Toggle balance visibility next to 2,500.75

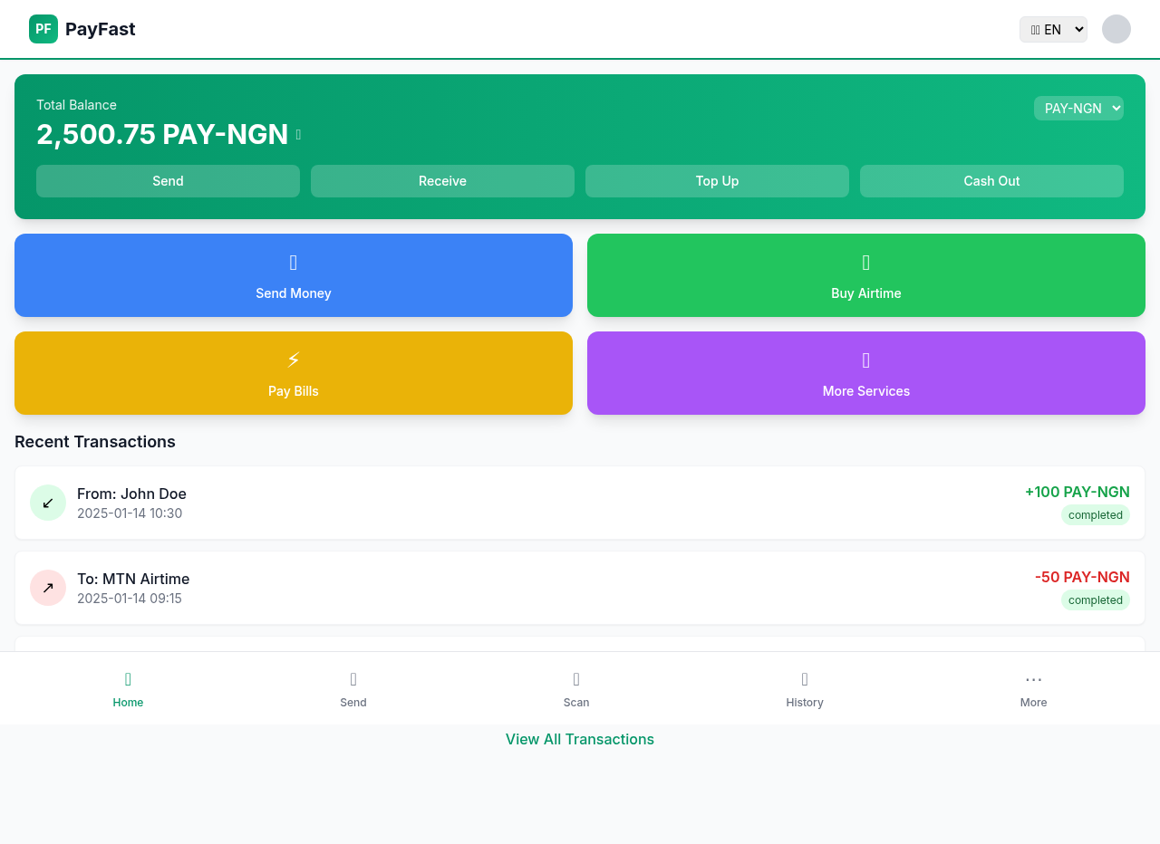[298, 134]
